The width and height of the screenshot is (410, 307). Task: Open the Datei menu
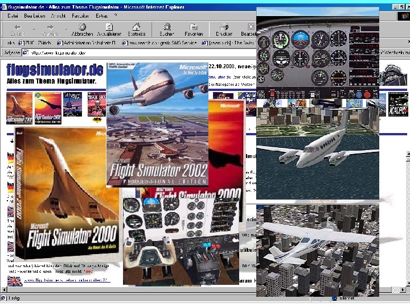(13, 15)
